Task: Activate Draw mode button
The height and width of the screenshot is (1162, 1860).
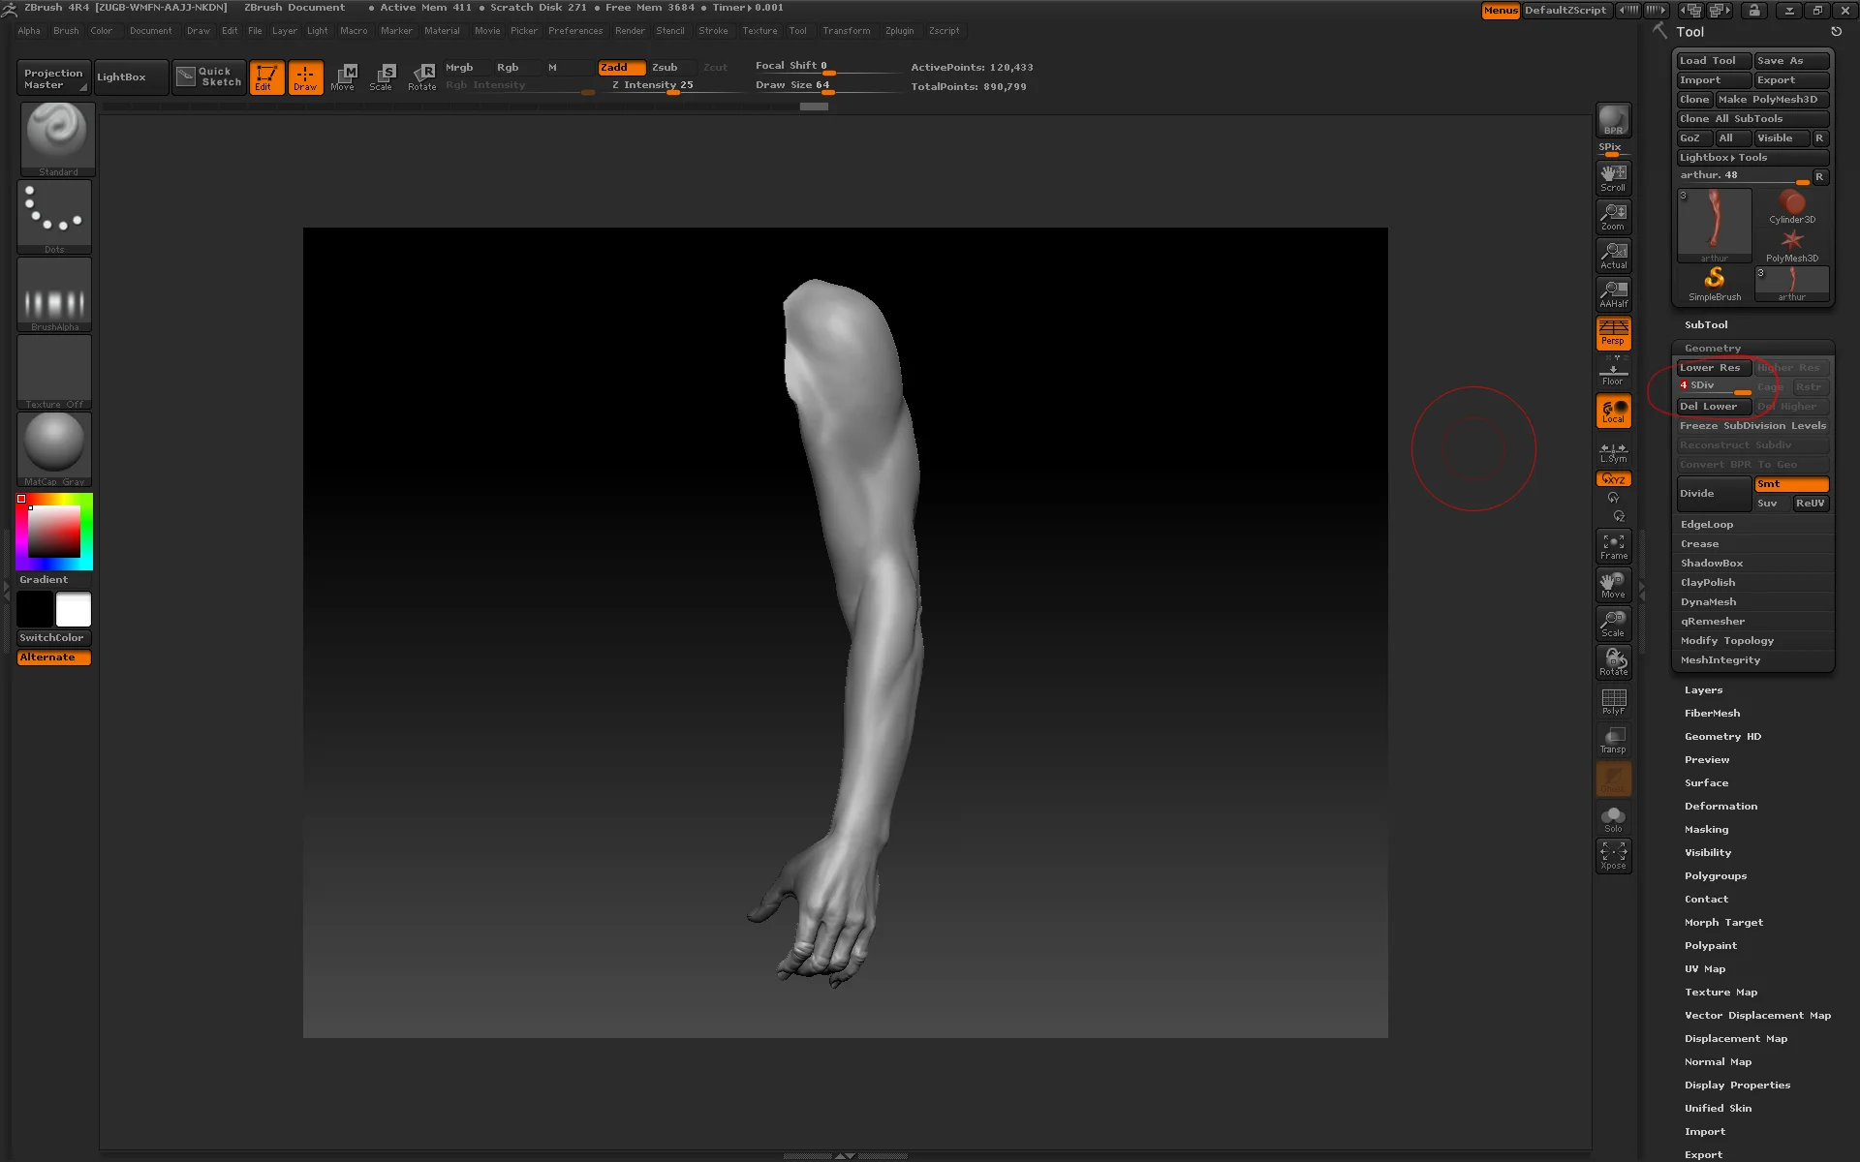Action: click(x=305, y=77)
